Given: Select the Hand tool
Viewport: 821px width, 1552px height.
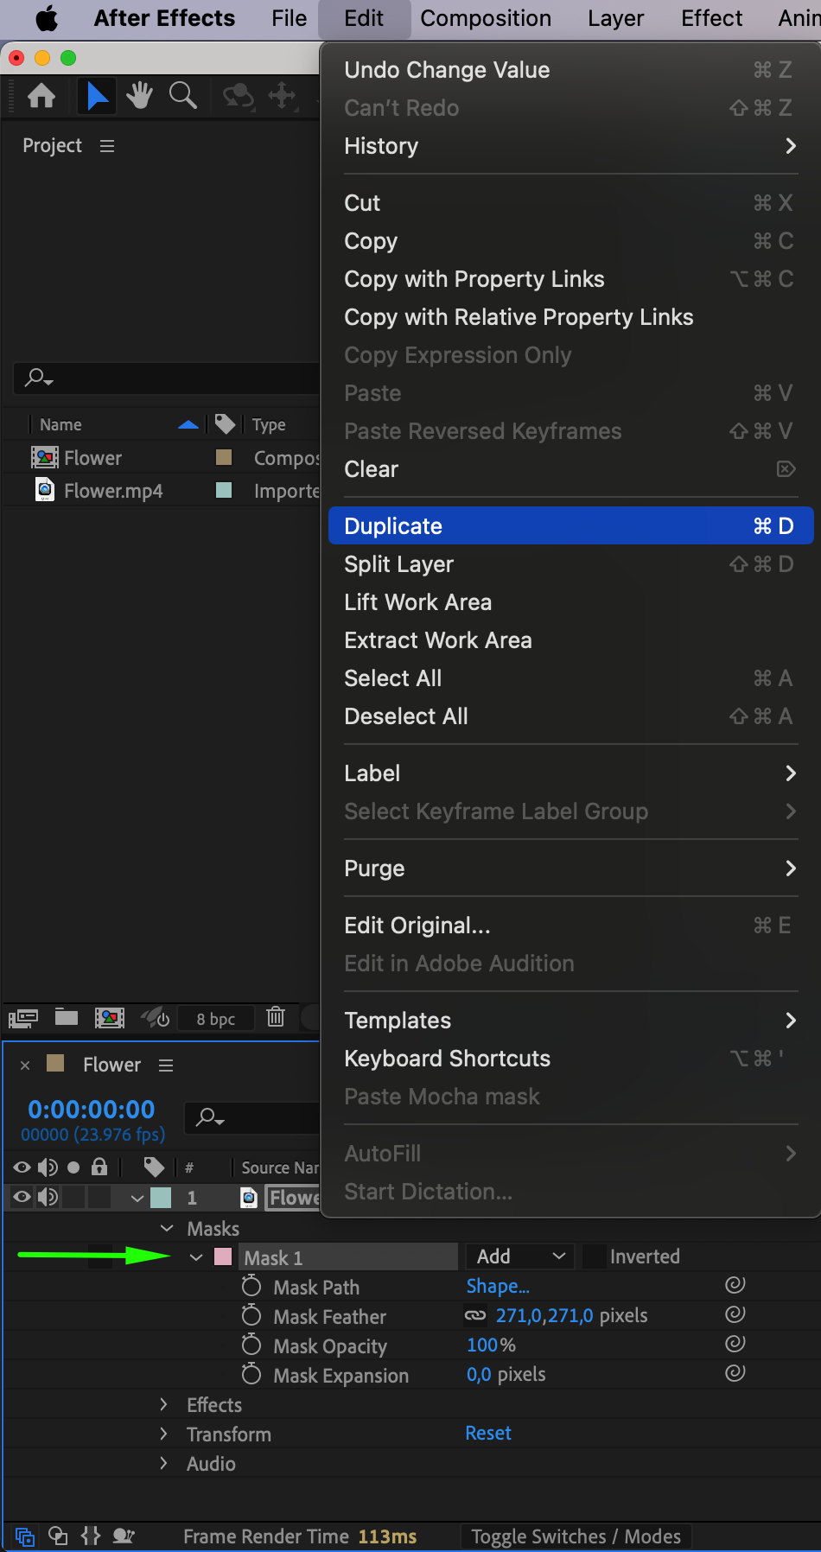Looking at the screenshot, I should tap(139, 95).
